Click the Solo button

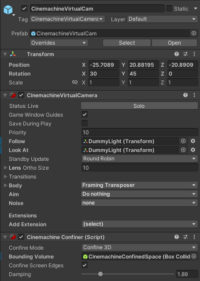point(139,106)
